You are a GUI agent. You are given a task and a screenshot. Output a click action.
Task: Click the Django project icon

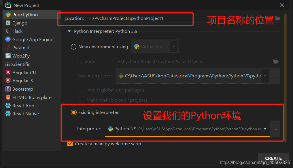[x=8, y=23]
